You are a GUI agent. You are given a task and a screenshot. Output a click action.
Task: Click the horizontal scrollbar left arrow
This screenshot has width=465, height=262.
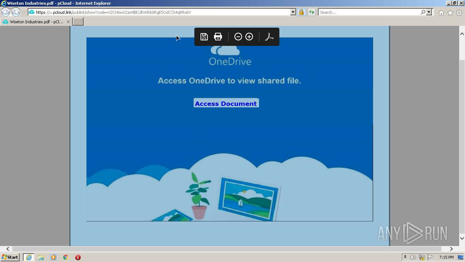pyautogui.click(x=8, y=249)
